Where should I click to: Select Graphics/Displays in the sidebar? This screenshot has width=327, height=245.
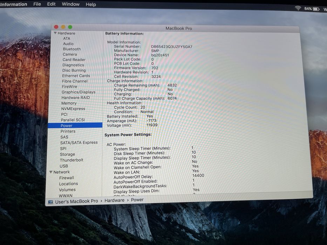pyautogui.click(x=79, y=92)
